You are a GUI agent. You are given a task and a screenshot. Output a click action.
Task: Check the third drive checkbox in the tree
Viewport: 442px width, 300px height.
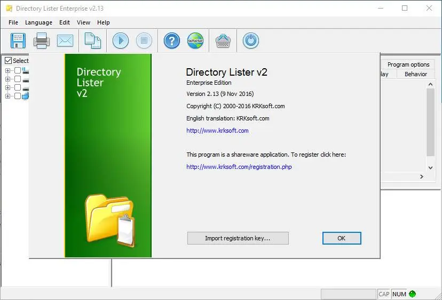(18, 87)
